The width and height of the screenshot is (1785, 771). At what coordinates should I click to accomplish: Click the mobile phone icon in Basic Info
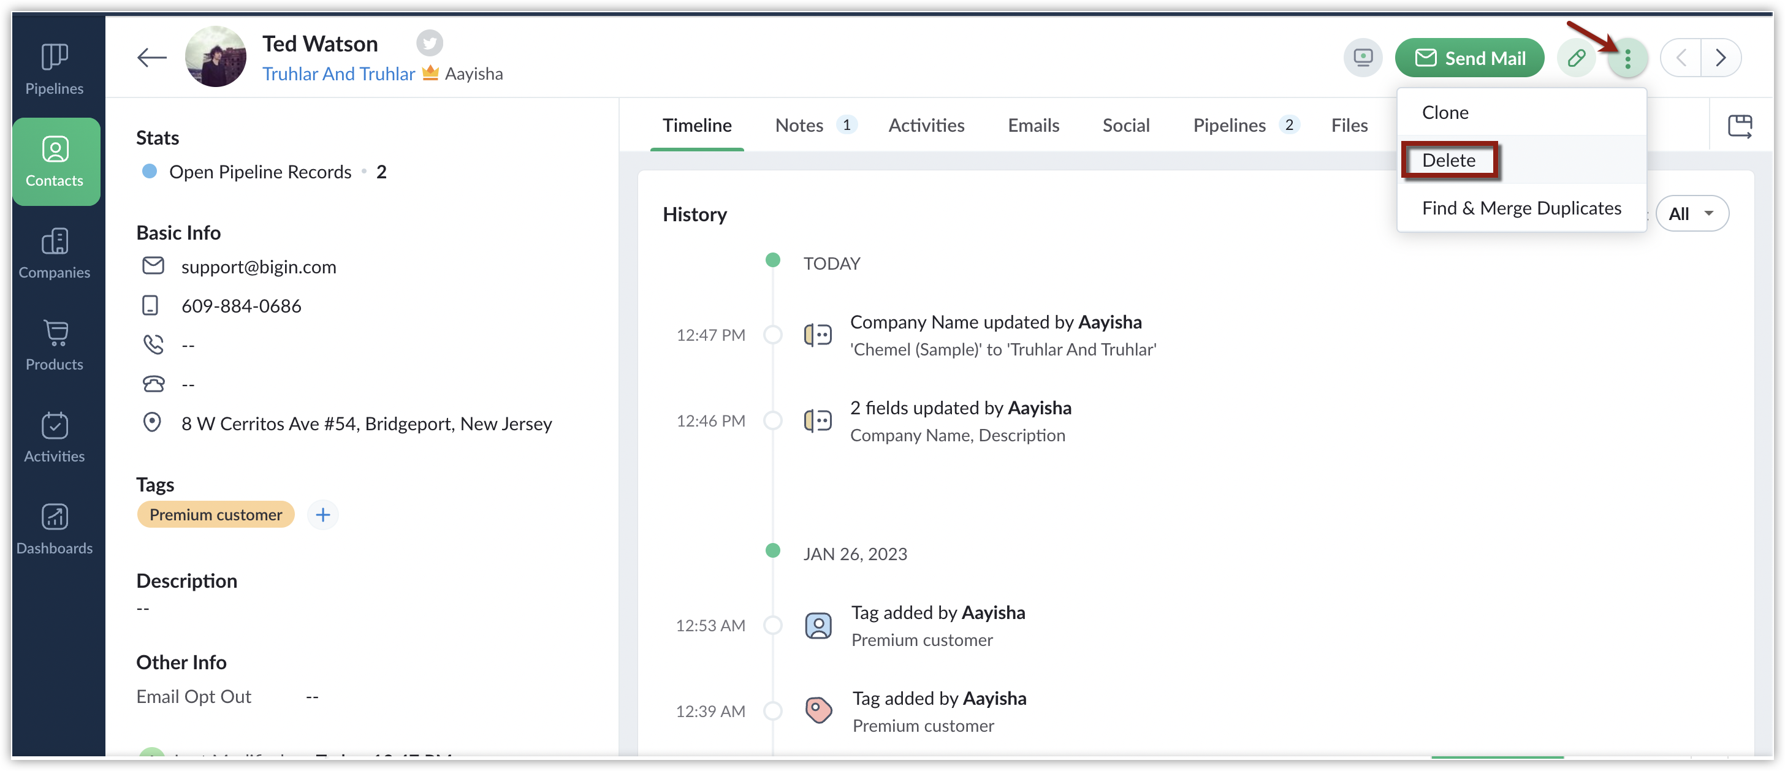(150, 305)
